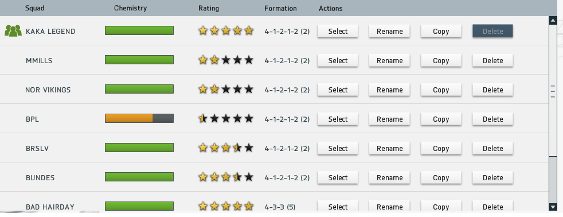The height and width of the screenshot is (217, 563).
Task: Click the half-star rating of BPL squad
Action: [x=226, y=119]
